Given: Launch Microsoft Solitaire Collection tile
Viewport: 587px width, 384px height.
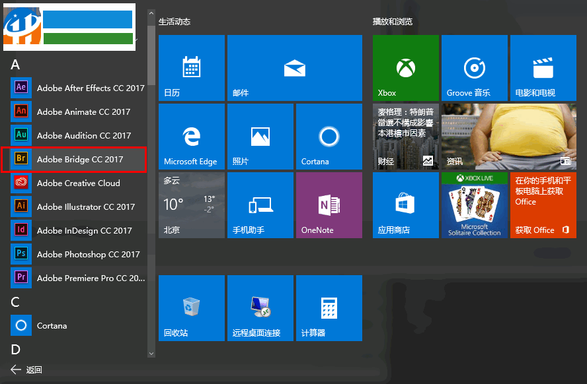Looking at the screenshot, I should 475,205.
